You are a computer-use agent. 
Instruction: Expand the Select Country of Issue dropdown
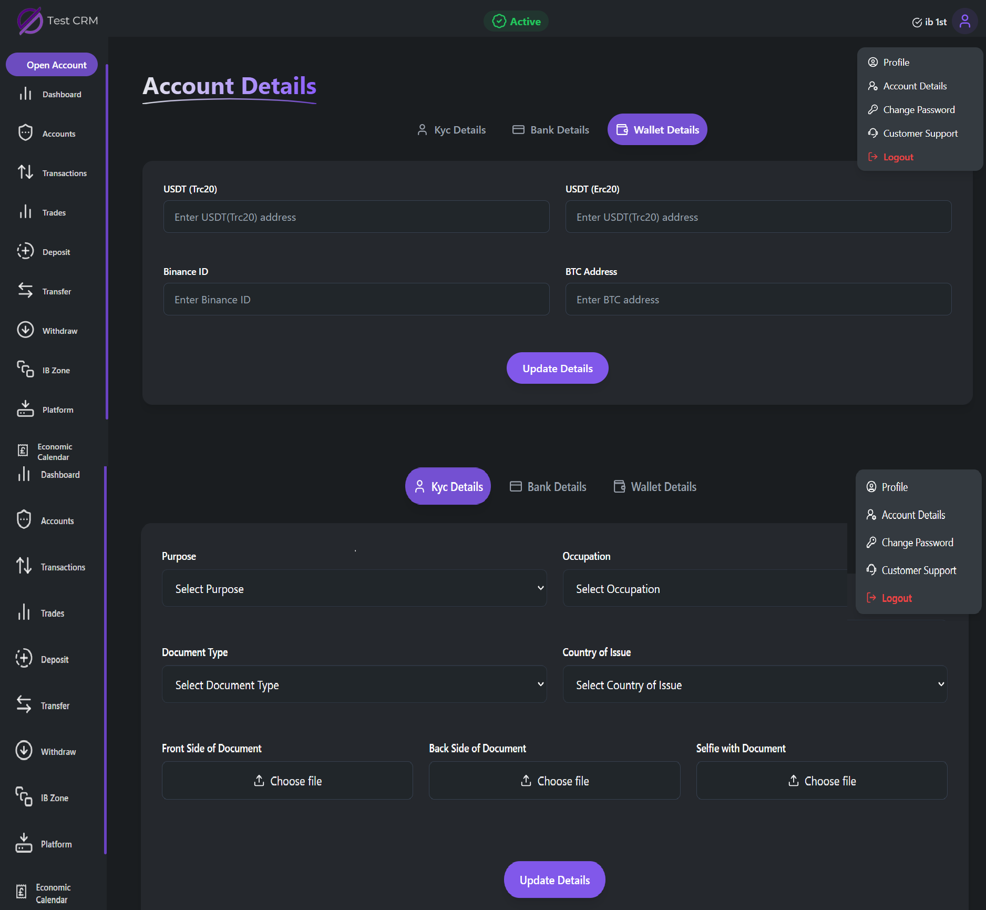click(755, 685)
